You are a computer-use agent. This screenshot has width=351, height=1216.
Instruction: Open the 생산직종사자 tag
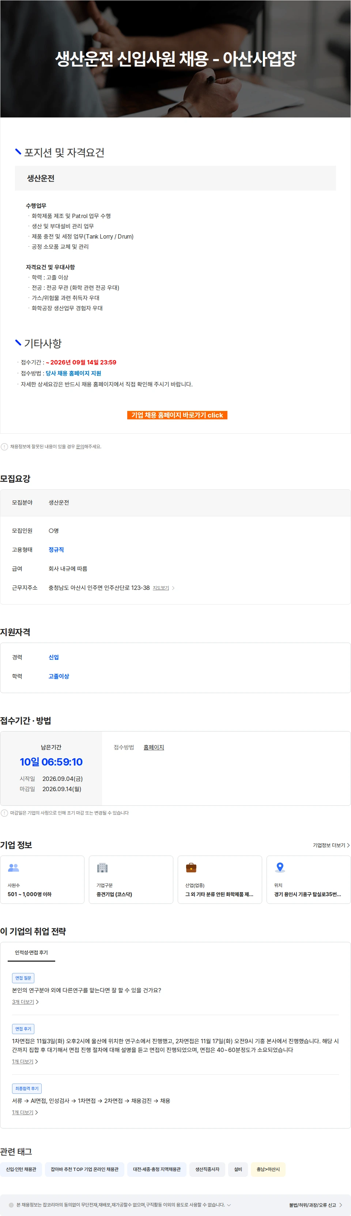coord(207,1169)
